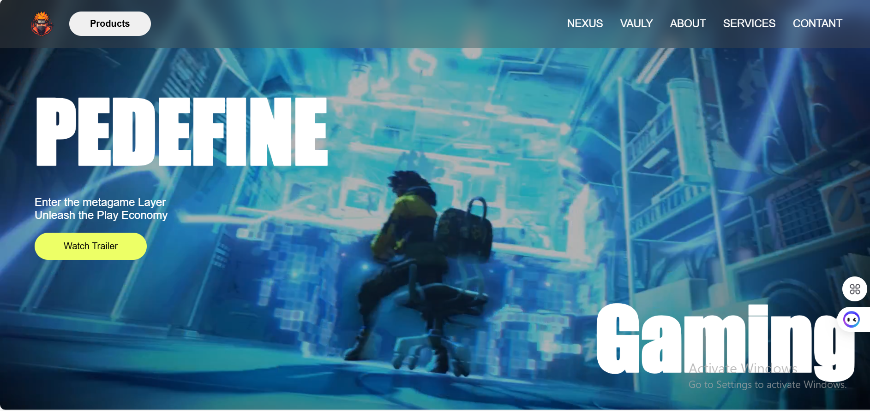Open the purple assistant face icon
The image size is (870, 411).
[851, 319]
